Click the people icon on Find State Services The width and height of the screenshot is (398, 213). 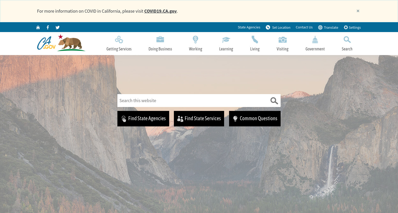click(x=180, y=119)
